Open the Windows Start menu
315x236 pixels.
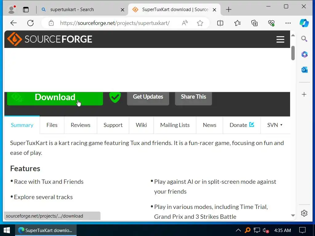(x=7, y=230)
